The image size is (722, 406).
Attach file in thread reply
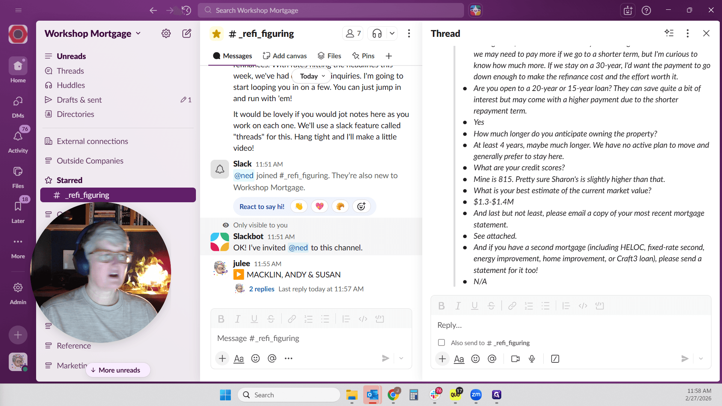(x=442, y=359)
